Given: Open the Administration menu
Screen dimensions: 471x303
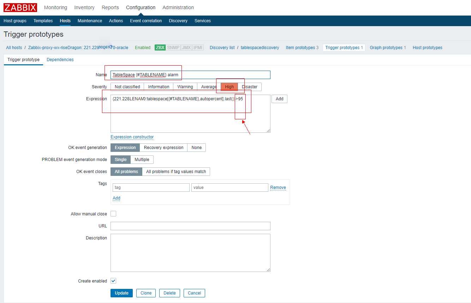Looking at the screenshot, I should 178,7.
